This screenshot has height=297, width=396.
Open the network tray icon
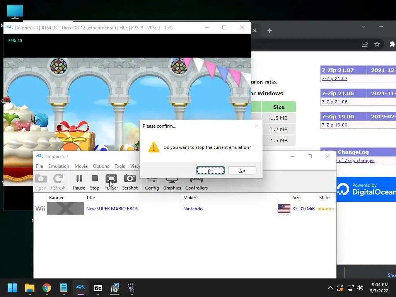tap(350, 288)
